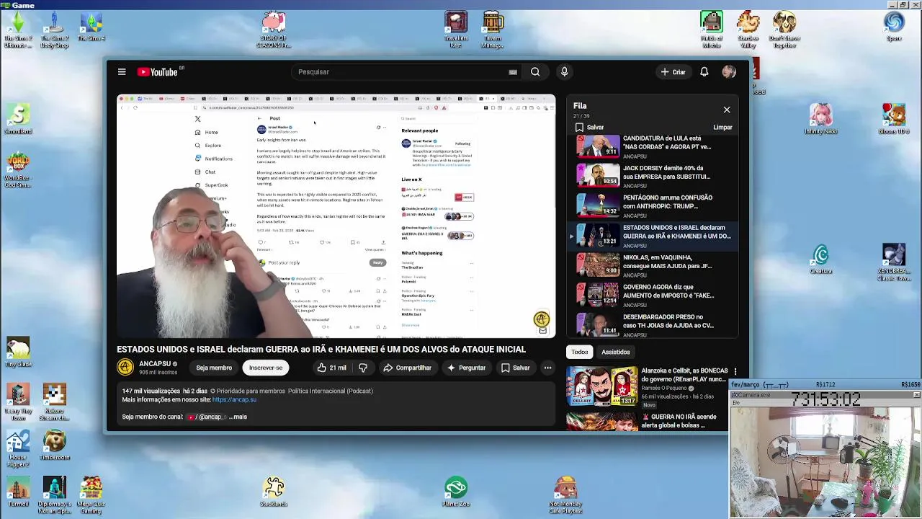Click the Perguntar ask button
This screenshot has width=922, height=519.
(x=466, y=368)
